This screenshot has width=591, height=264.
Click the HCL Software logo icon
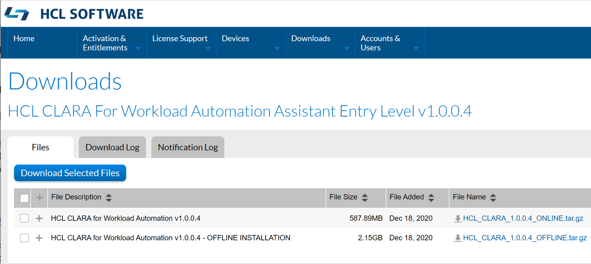[x=17, y=14]
